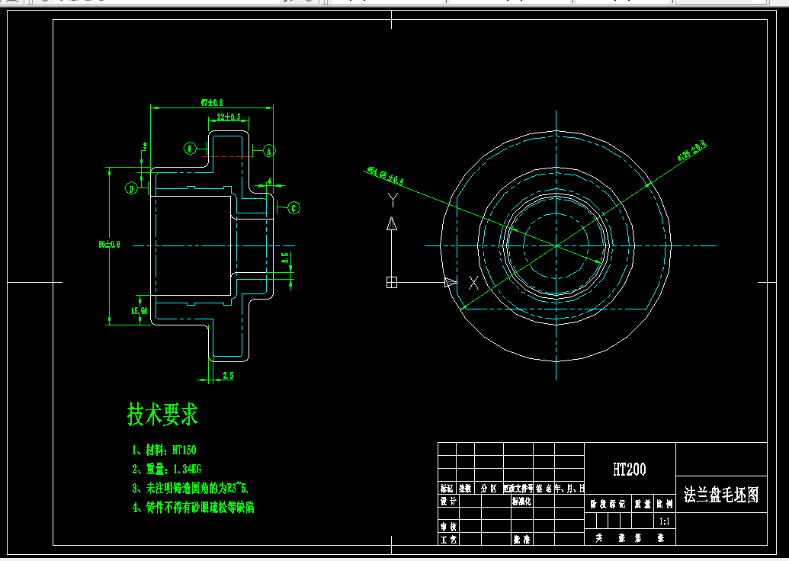
Task: Select the note 4、铸件不得有砂眼疏松等缺陷
Action: pos(193,507)
